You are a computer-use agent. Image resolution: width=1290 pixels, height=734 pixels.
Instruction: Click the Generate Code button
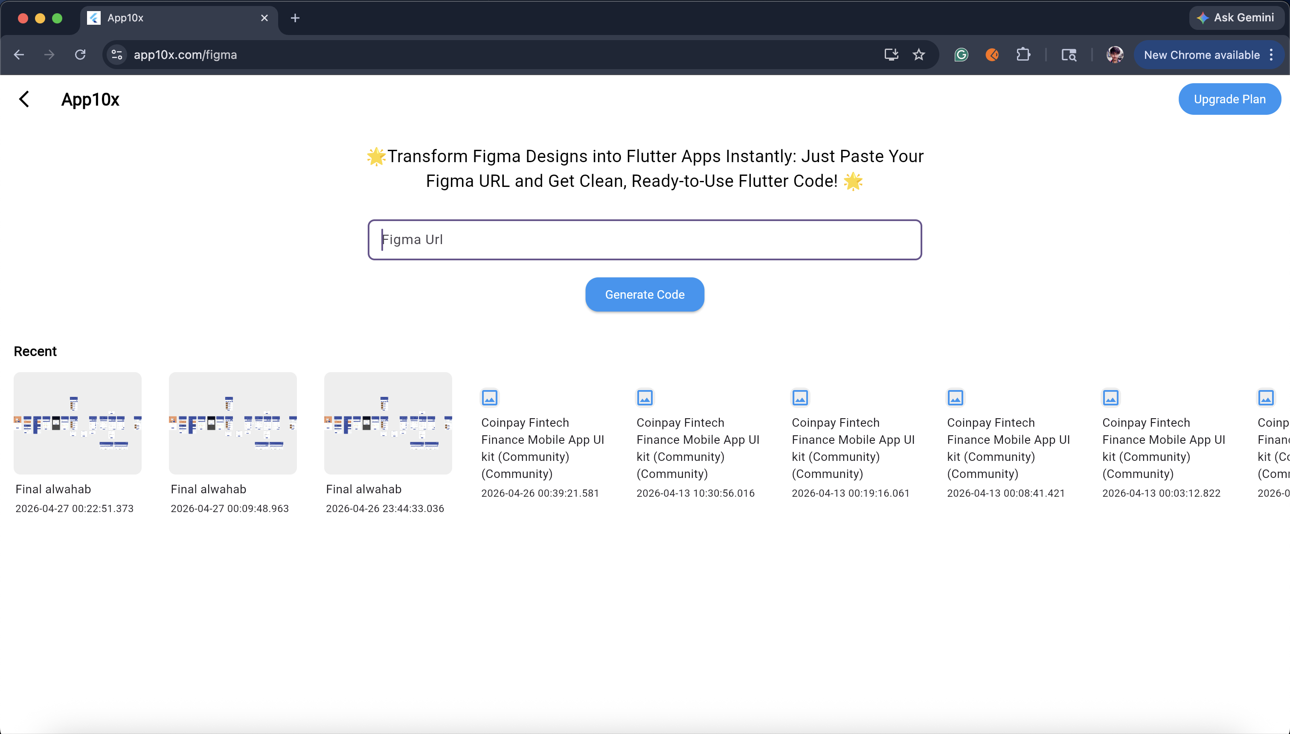click(x=645, y=294)
